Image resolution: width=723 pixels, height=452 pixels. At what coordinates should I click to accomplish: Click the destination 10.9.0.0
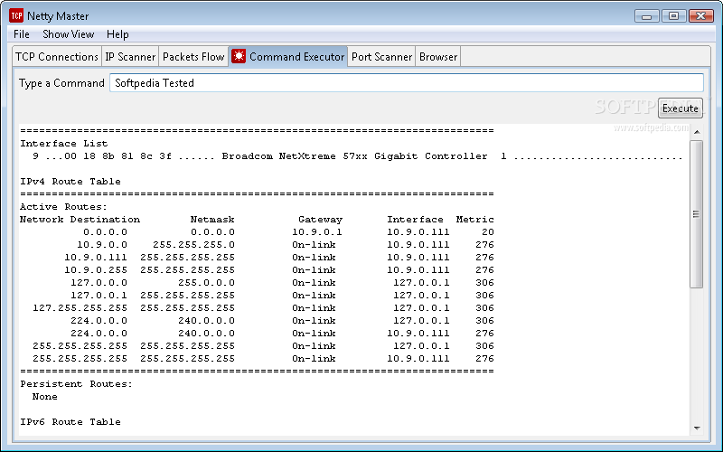[102, 244]
